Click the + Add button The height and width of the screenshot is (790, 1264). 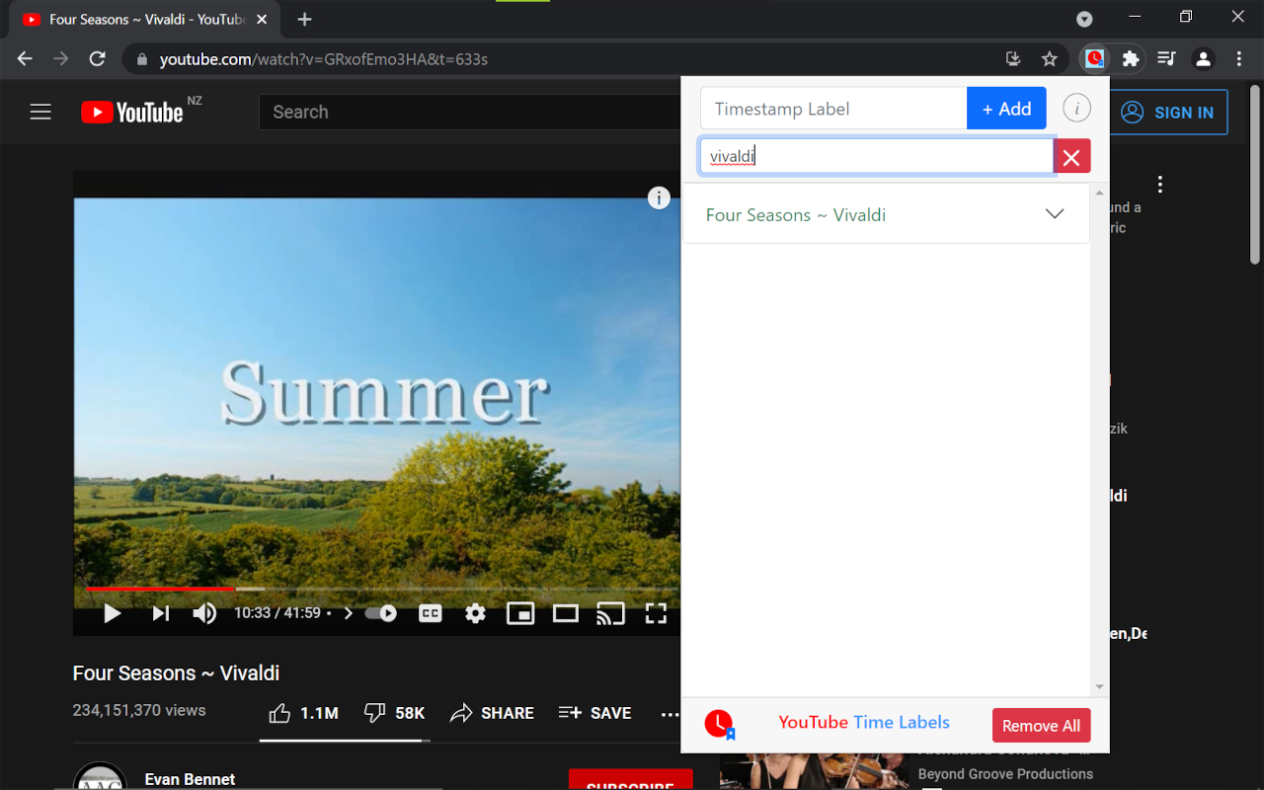click(x=1006, y=109)
